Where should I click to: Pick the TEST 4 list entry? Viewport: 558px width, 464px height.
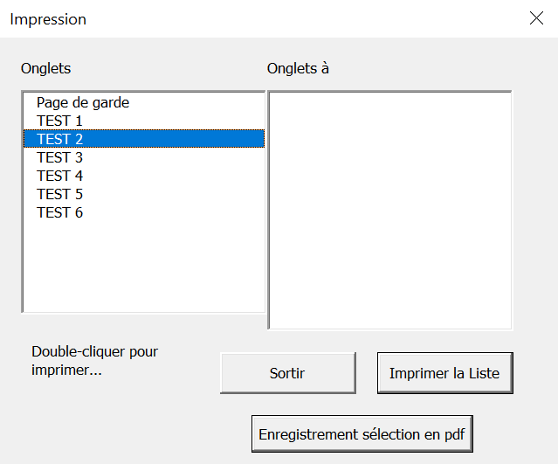pos(144,176)
